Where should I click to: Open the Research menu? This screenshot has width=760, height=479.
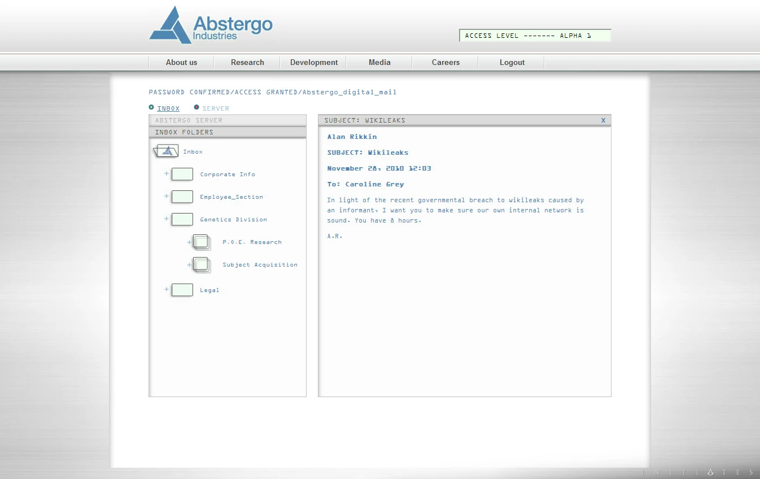pos(247,62)
